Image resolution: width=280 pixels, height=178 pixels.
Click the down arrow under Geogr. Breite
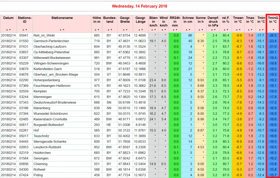point(127,30)
